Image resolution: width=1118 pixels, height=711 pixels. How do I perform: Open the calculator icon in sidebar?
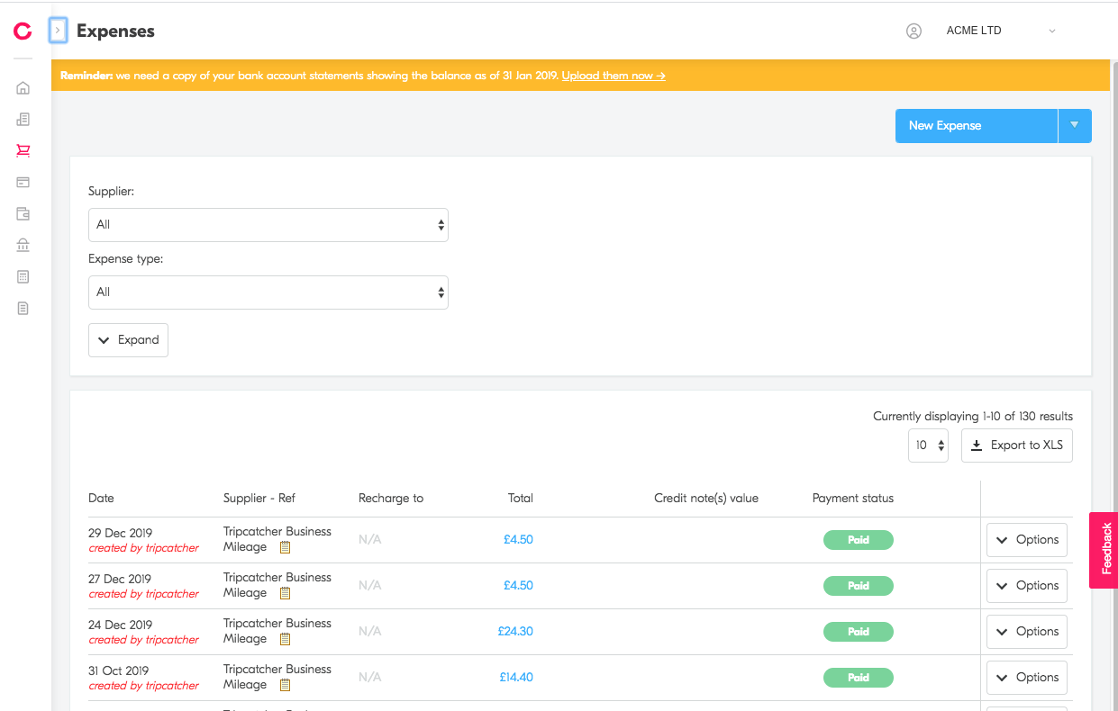point(23,276)
